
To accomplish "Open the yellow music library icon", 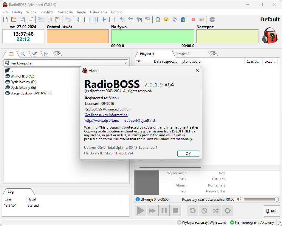I will click(166, 19).
